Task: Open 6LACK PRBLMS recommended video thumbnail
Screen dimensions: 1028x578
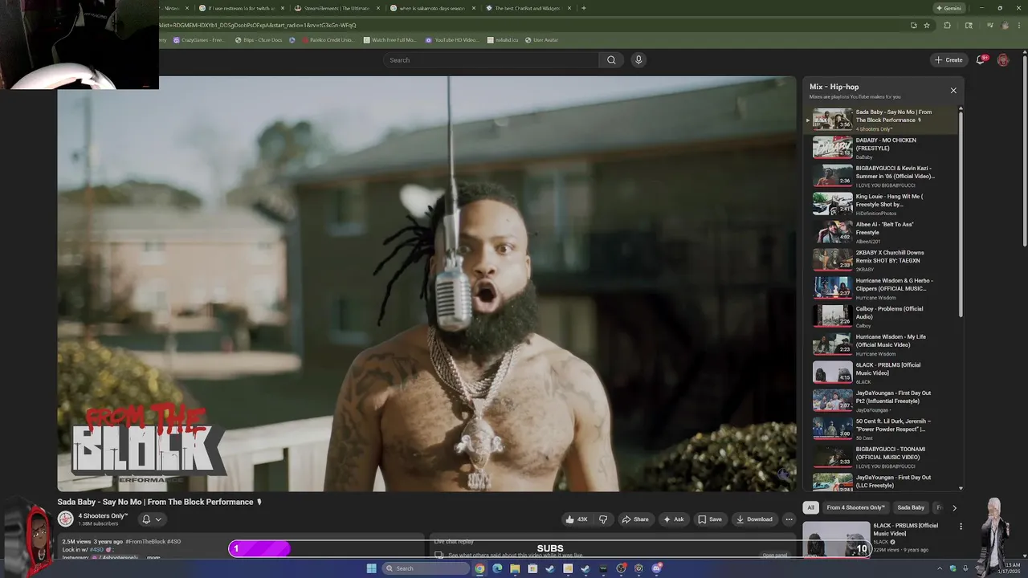Action: click(836, 539)
